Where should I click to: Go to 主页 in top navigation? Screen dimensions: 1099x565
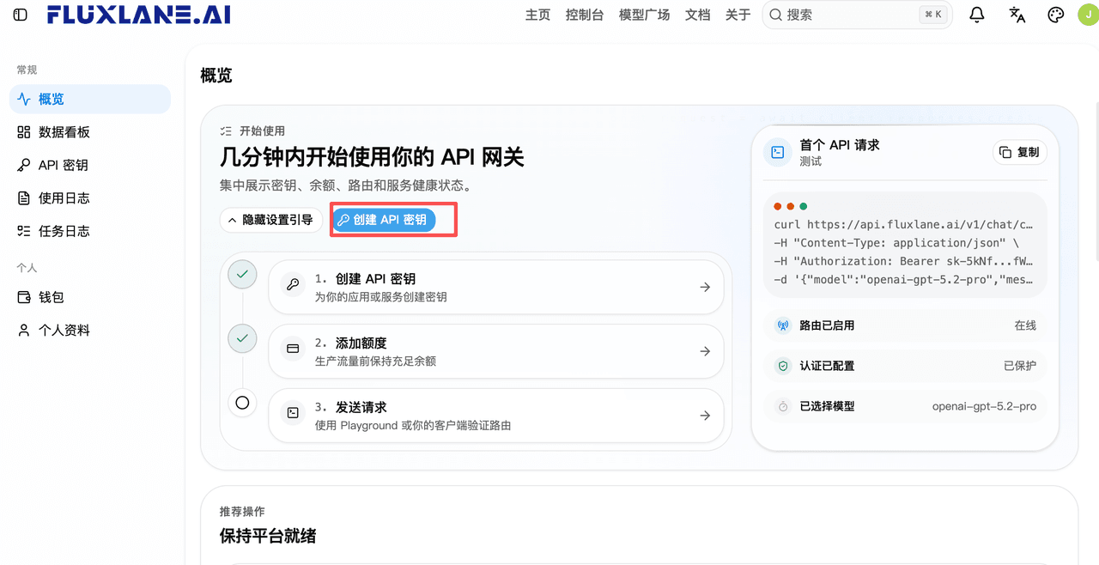[537, 15]
